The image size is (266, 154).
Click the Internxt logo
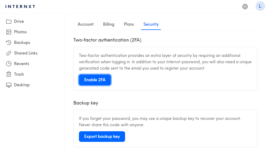point(20,7)
